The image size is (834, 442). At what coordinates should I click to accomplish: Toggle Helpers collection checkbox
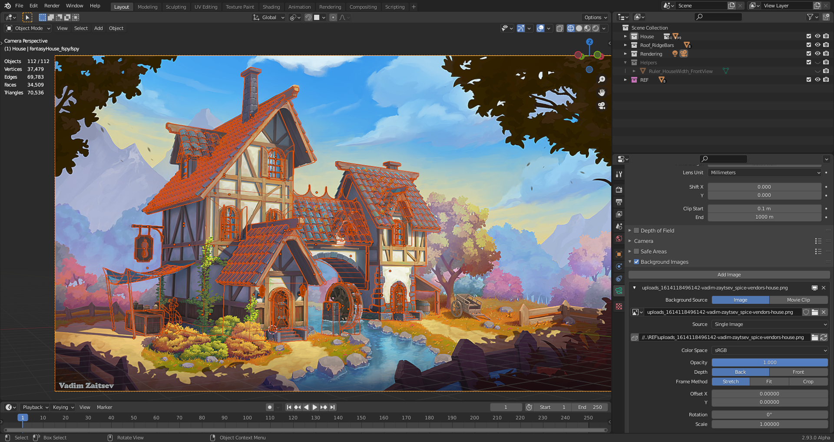tap(809, 63)
